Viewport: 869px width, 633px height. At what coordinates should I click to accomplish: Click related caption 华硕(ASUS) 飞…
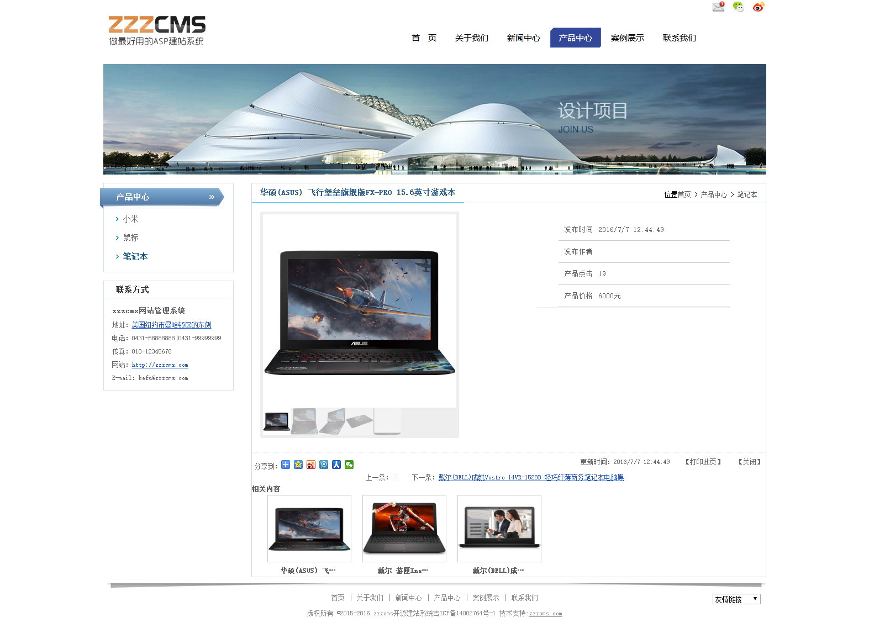click(308, 571)
